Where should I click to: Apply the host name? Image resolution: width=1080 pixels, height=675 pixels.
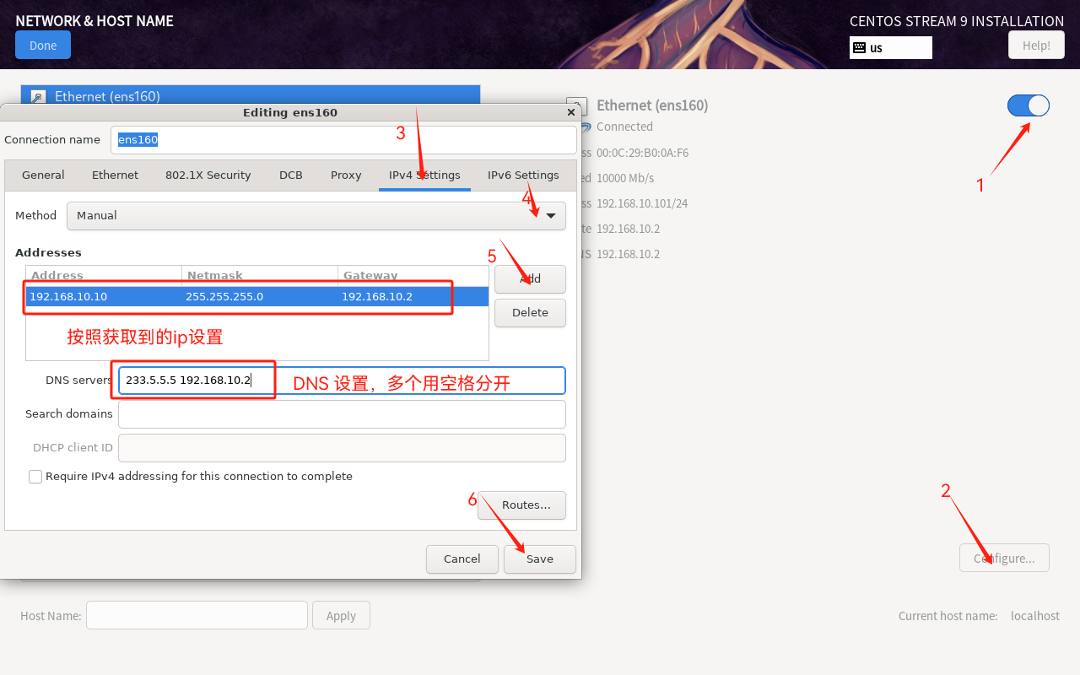(x=341, y=615)
